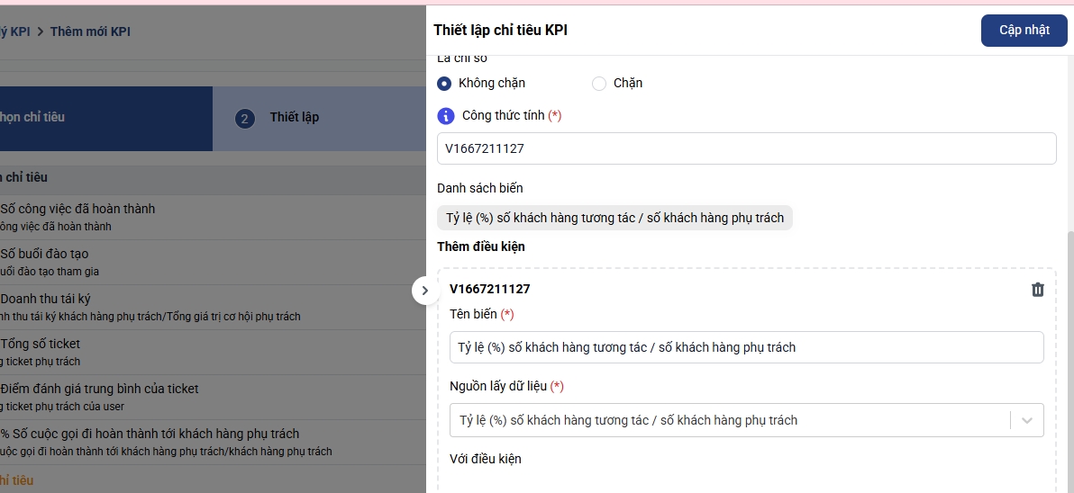Select the Không chặn radio button

pos(444,84)
